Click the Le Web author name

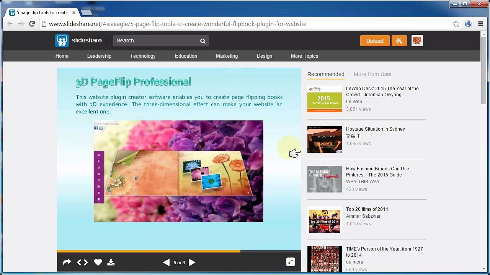354,102
